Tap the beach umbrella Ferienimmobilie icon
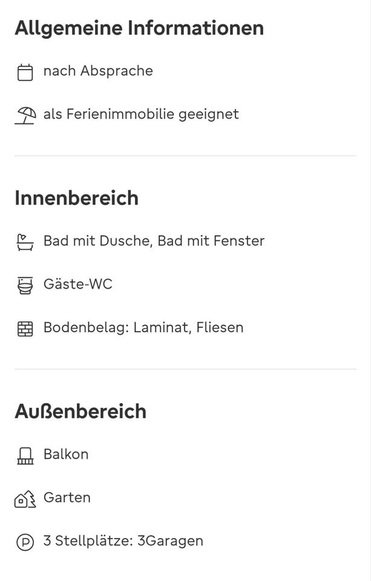This screenshot has height=581, width=371. (x=25, y=115)
